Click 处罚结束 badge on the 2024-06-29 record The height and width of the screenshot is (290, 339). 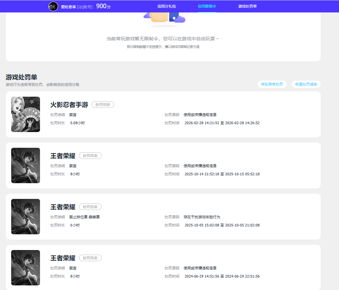point(90,258)
